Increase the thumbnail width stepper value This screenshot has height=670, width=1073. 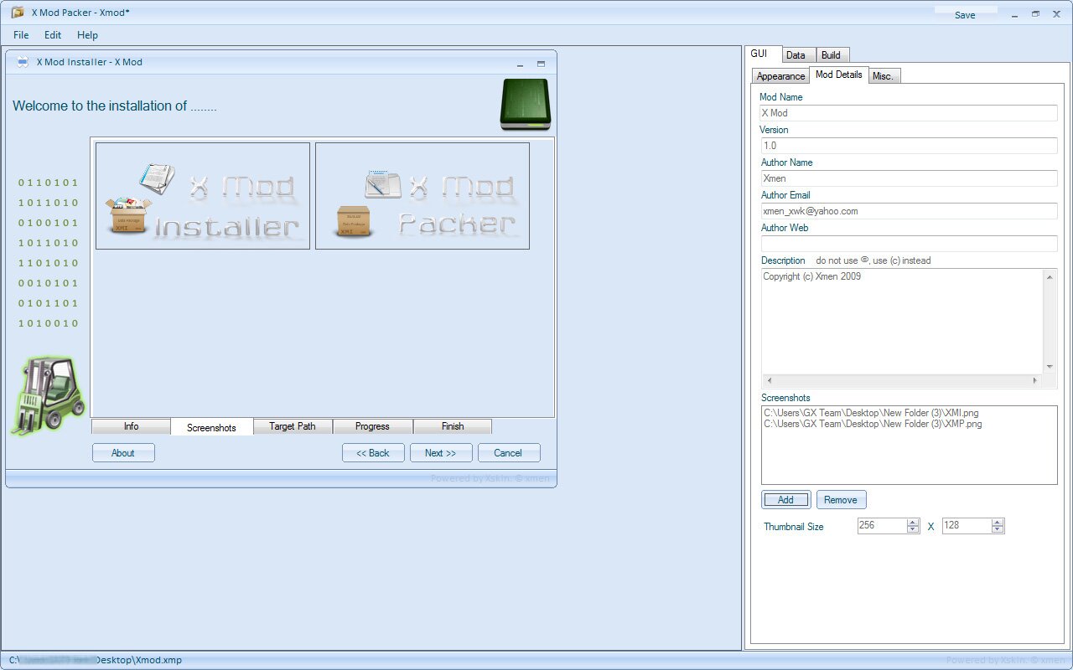click(913, 522)
